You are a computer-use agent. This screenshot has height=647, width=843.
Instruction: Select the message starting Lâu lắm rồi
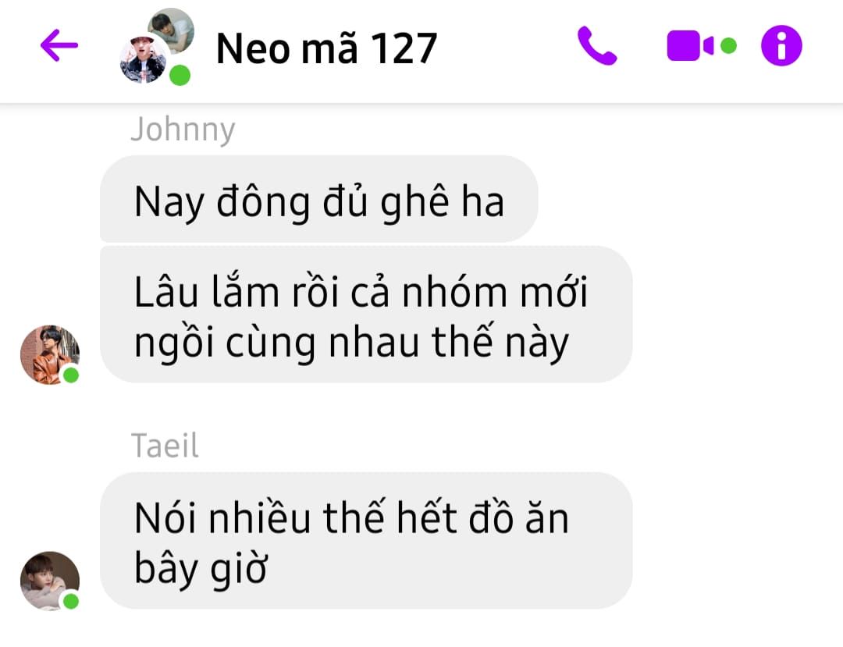[x=366, y=315]
